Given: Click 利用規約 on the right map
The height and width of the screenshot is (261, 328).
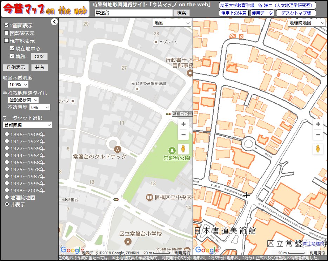Looking at the screenshot, I should click(x=317, y=253).
